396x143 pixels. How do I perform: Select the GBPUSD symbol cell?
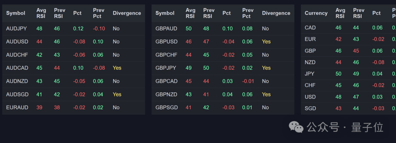pyautogui.click(x=166, y=42)
